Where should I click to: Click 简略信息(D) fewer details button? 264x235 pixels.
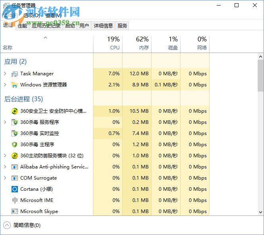click(22, 225)
